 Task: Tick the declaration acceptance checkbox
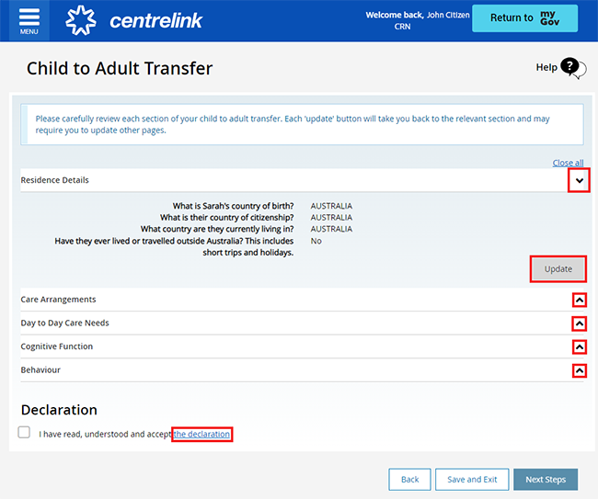24,432
